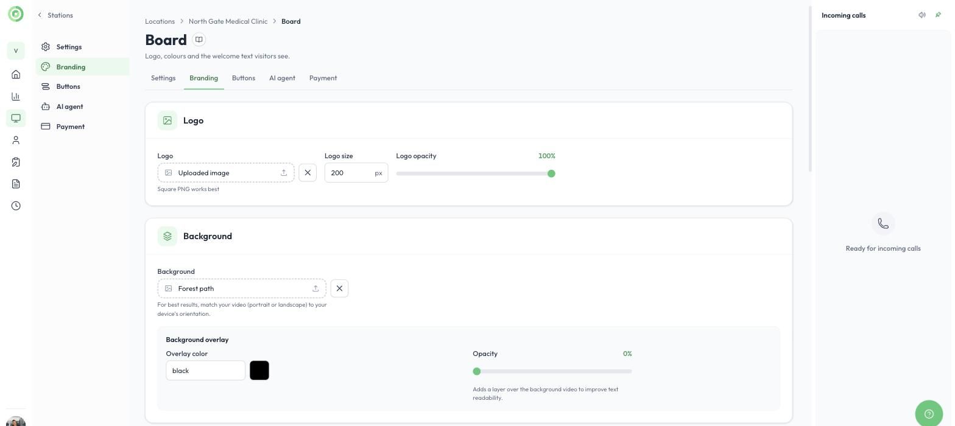Click the Overlay color text field
Viewport: 955px width, 426px height.
tap(205, 371)
